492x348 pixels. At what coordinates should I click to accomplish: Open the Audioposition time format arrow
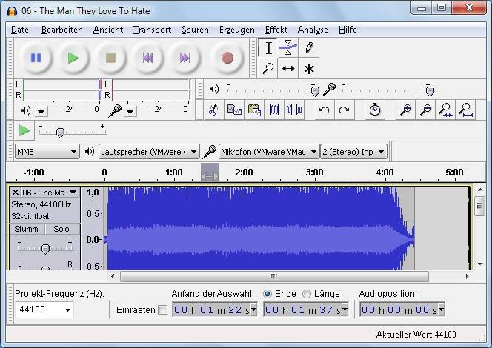441,309
